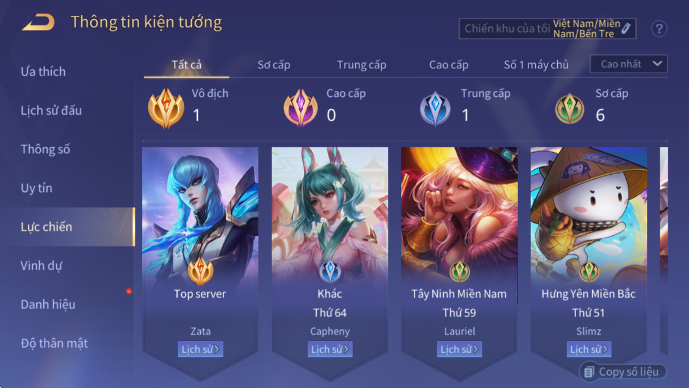This screenshot has width=689, height=388.
Task: Open the help question mark icon
Action: [659, 29]
